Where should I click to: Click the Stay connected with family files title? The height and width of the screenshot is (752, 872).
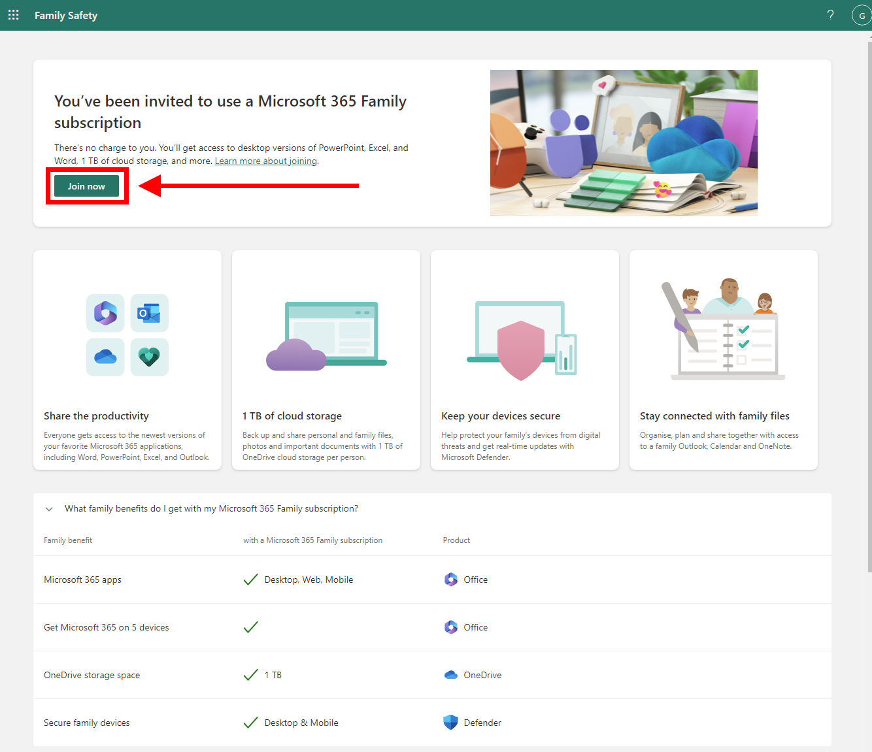tap(714, 416)
